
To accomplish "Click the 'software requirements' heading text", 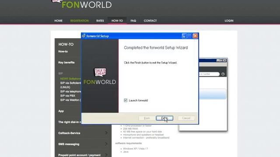I will click(x=128, y=143).
